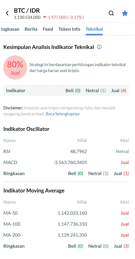Select the MACD indicator row
135x259 pixels.
[x=66, y=162]
